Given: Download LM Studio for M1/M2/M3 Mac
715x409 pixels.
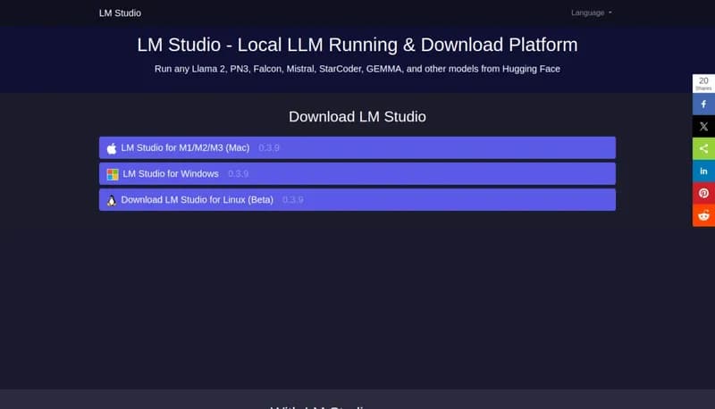Looking at the screenshot, I should pos(357,148).
